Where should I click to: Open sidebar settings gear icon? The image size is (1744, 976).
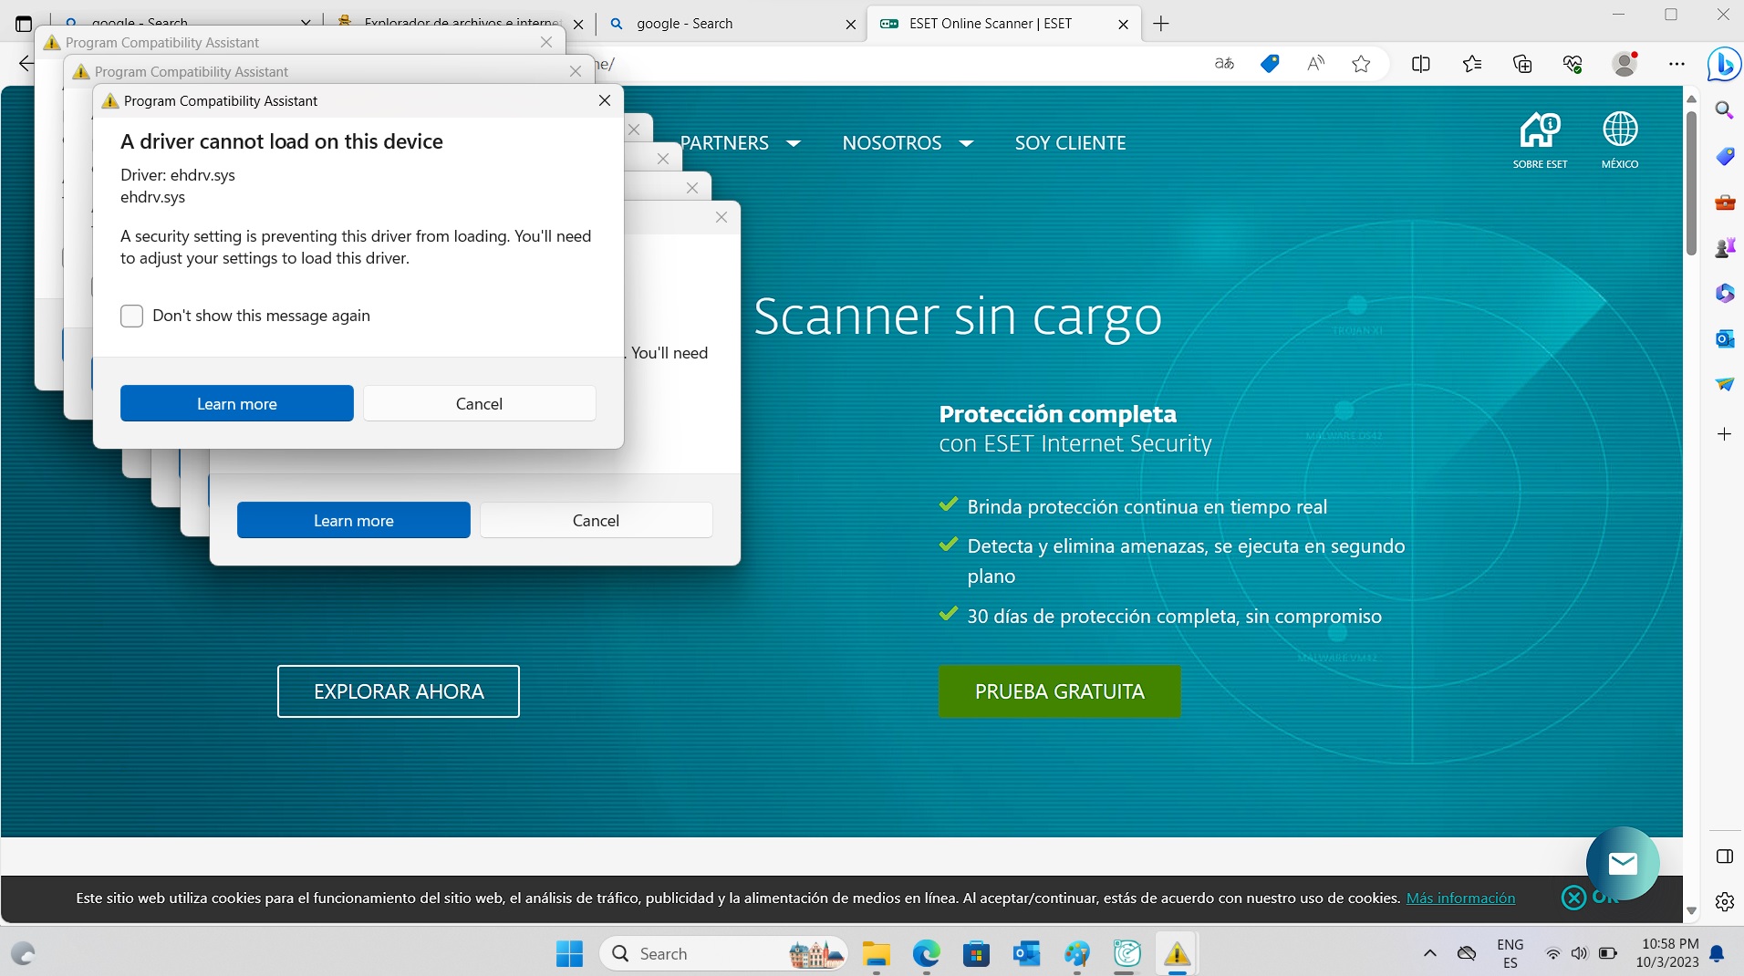click(x=1724, y=902)
